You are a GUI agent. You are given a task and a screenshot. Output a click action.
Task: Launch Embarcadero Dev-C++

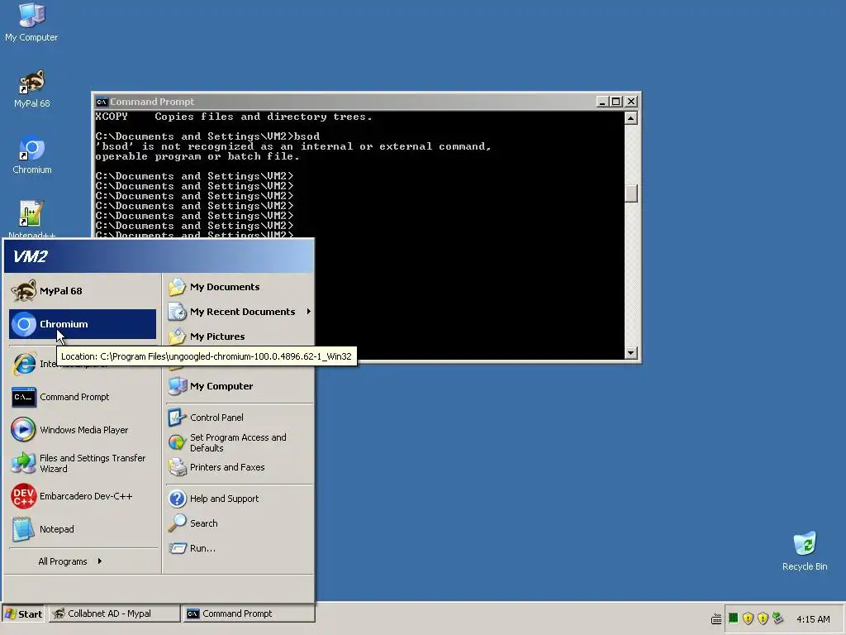point(83,496)
